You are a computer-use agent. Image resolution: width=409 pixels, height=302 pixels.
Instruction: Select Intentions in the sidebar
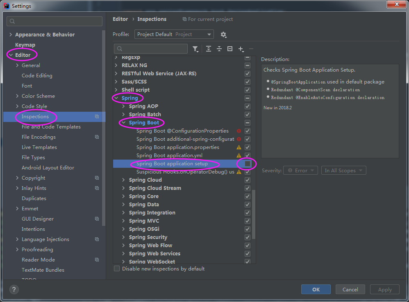(33, 229)
